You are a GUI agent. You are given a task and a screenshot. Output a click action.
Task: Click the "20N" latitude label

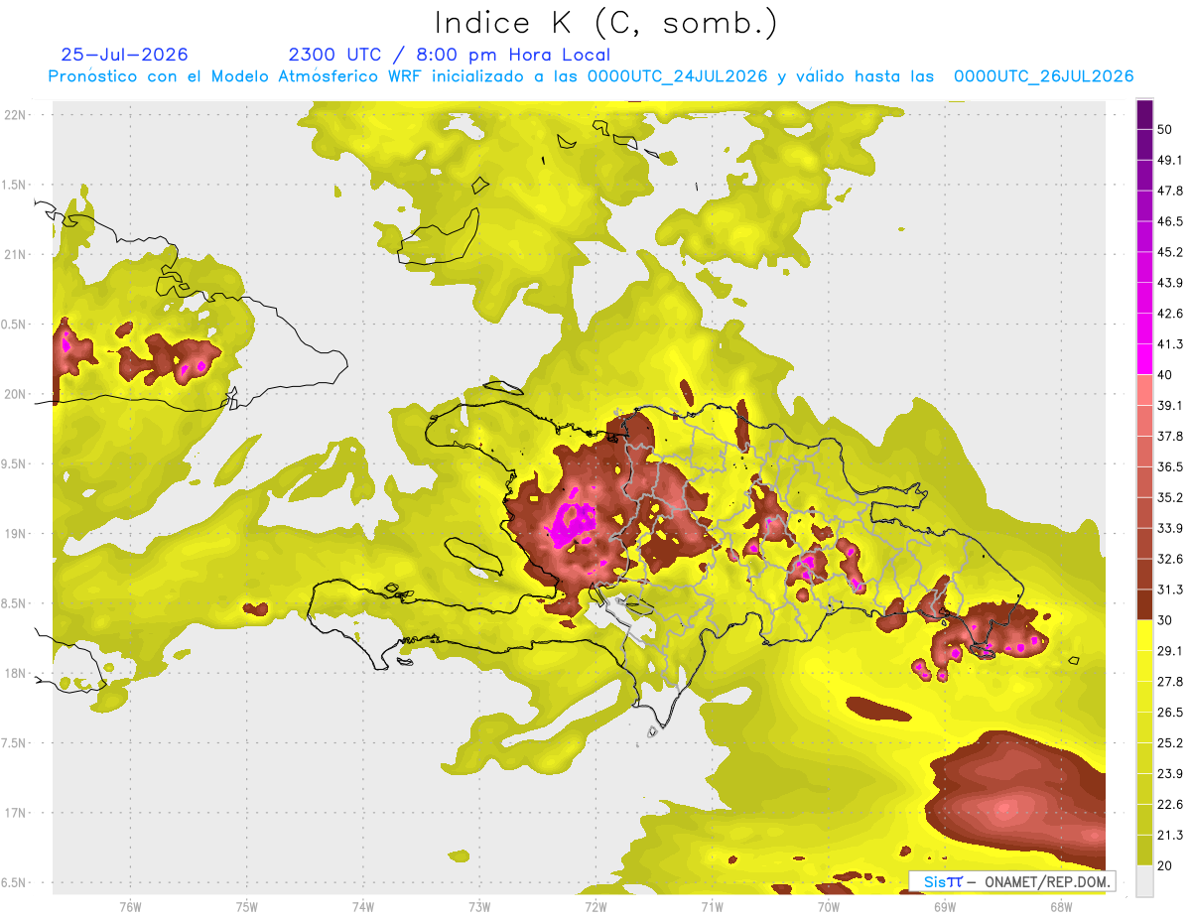[16, 394]
